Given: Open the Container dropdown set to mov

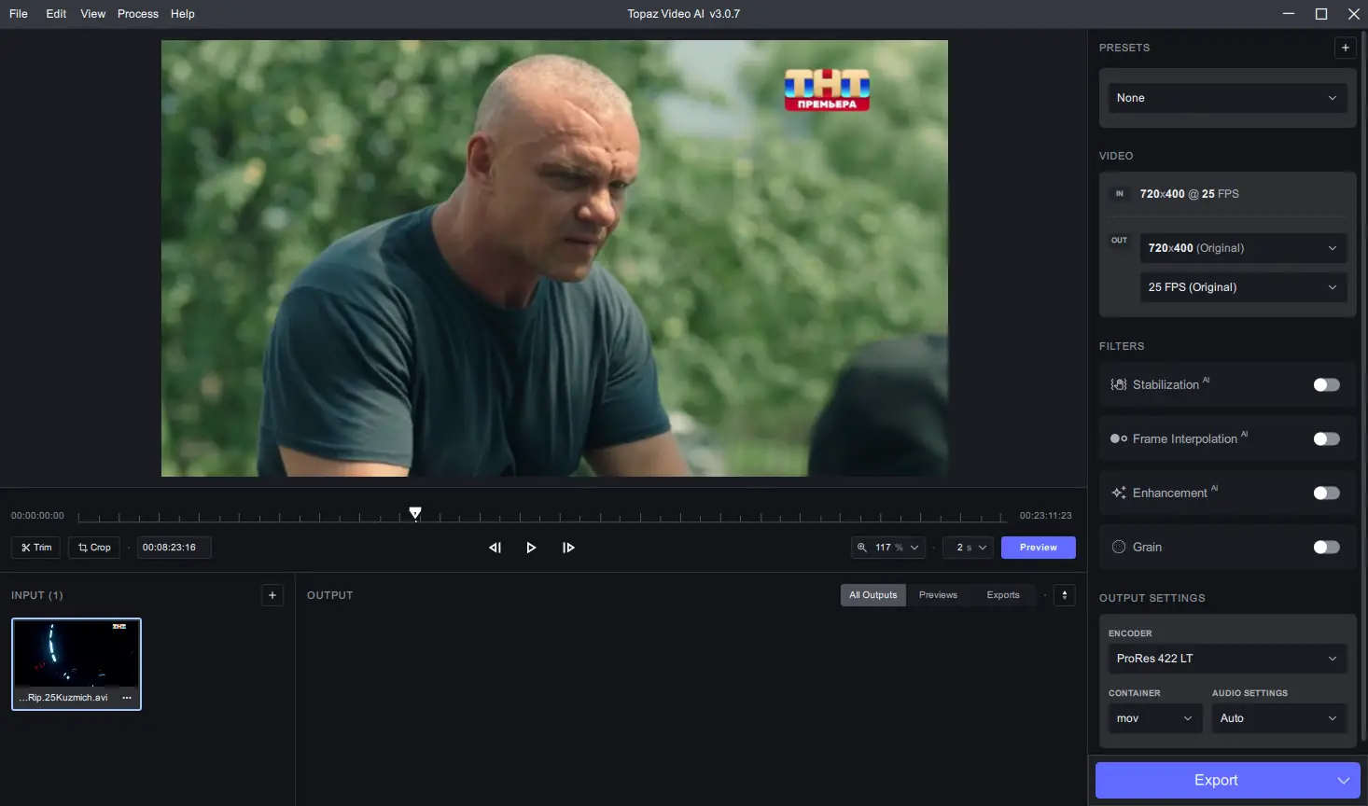Looking at the screenshot, I should pos(1155,718).
